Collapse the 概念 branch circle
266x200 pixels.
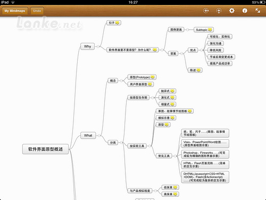121,81
